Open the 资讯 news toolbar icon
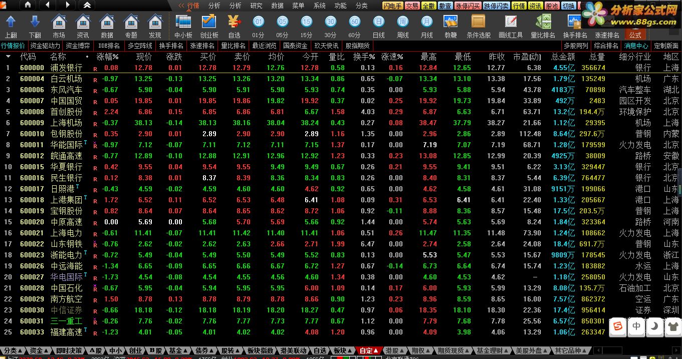The width and height of the screenshot is (682, 359). tap(83, 22)
